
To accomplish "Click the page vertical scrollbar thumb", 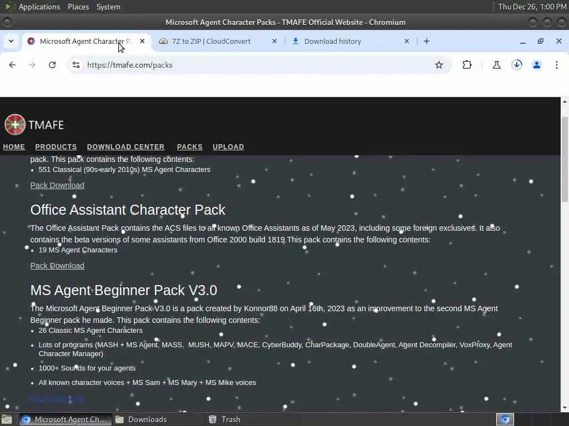I will [x=565, y=159].
